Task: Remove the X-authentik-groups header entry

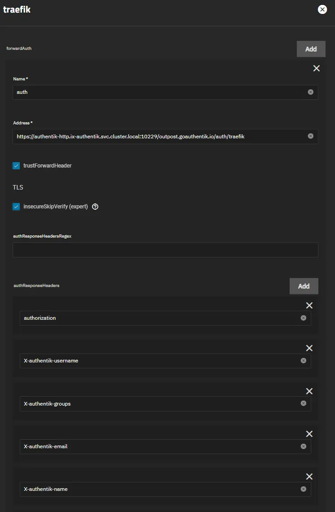Action: [309, 391]
